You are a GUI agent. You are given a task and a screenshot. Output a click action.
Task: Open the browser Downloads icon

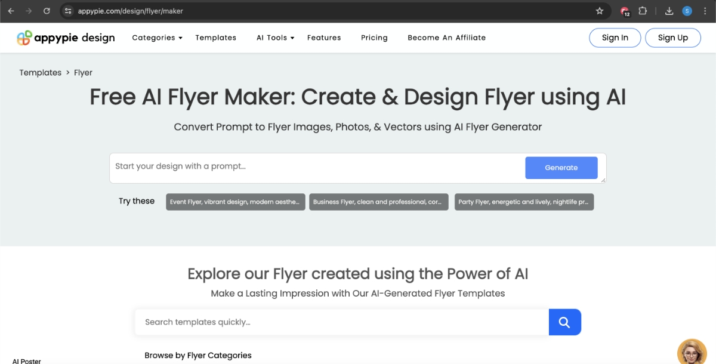pos(669,11)
